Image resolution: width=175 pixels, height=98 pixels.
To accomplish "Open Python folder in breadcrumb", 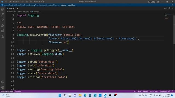I will 20,12.
